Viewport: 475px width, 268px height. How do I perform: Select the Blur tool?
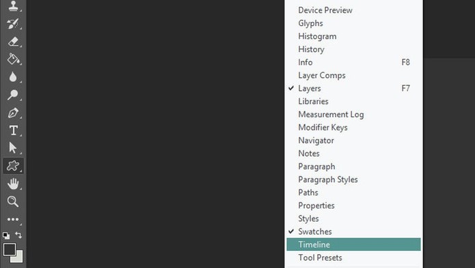coord(13,77)
